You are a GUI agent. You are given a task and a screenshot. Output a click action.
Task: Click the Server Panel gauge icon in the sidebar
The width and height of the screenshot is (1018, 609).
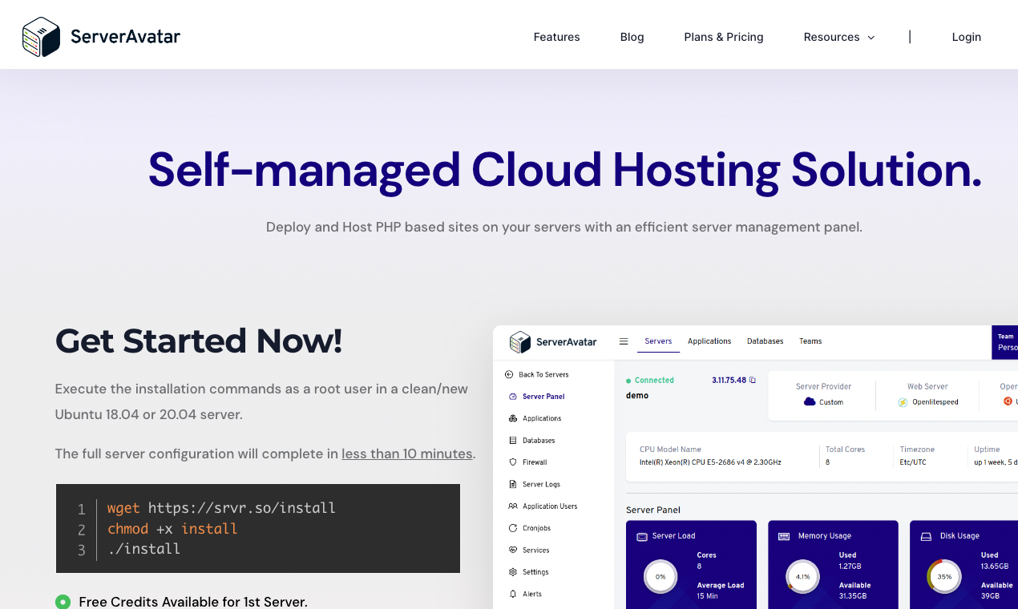click(x=513, y=397)
